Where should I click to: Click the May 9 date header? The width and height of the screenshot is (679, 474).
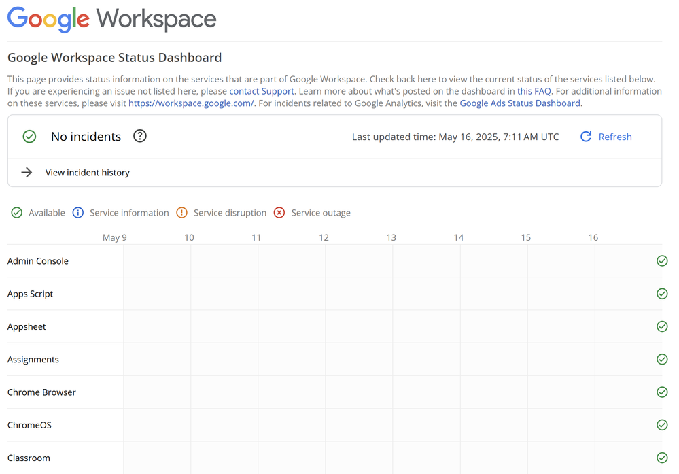pos(114,238)
